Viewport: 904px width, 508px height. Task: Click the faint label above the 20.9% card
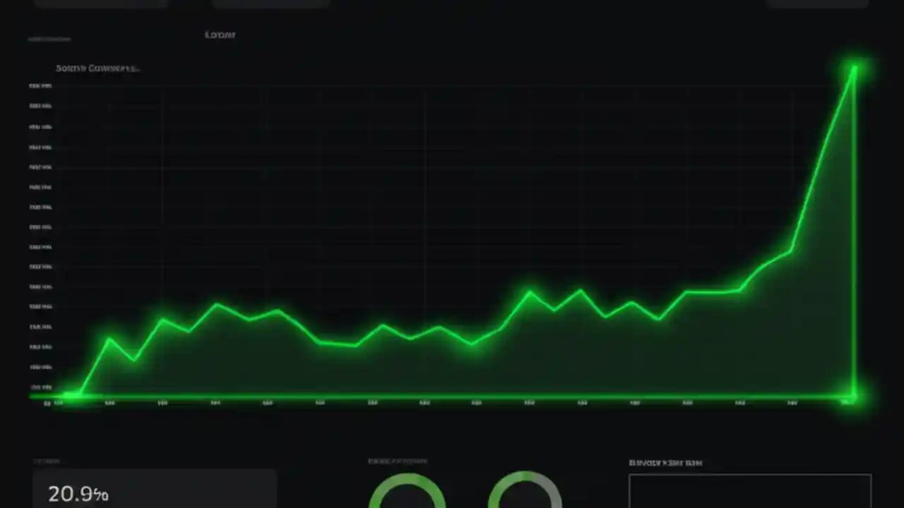click(46, 460)
